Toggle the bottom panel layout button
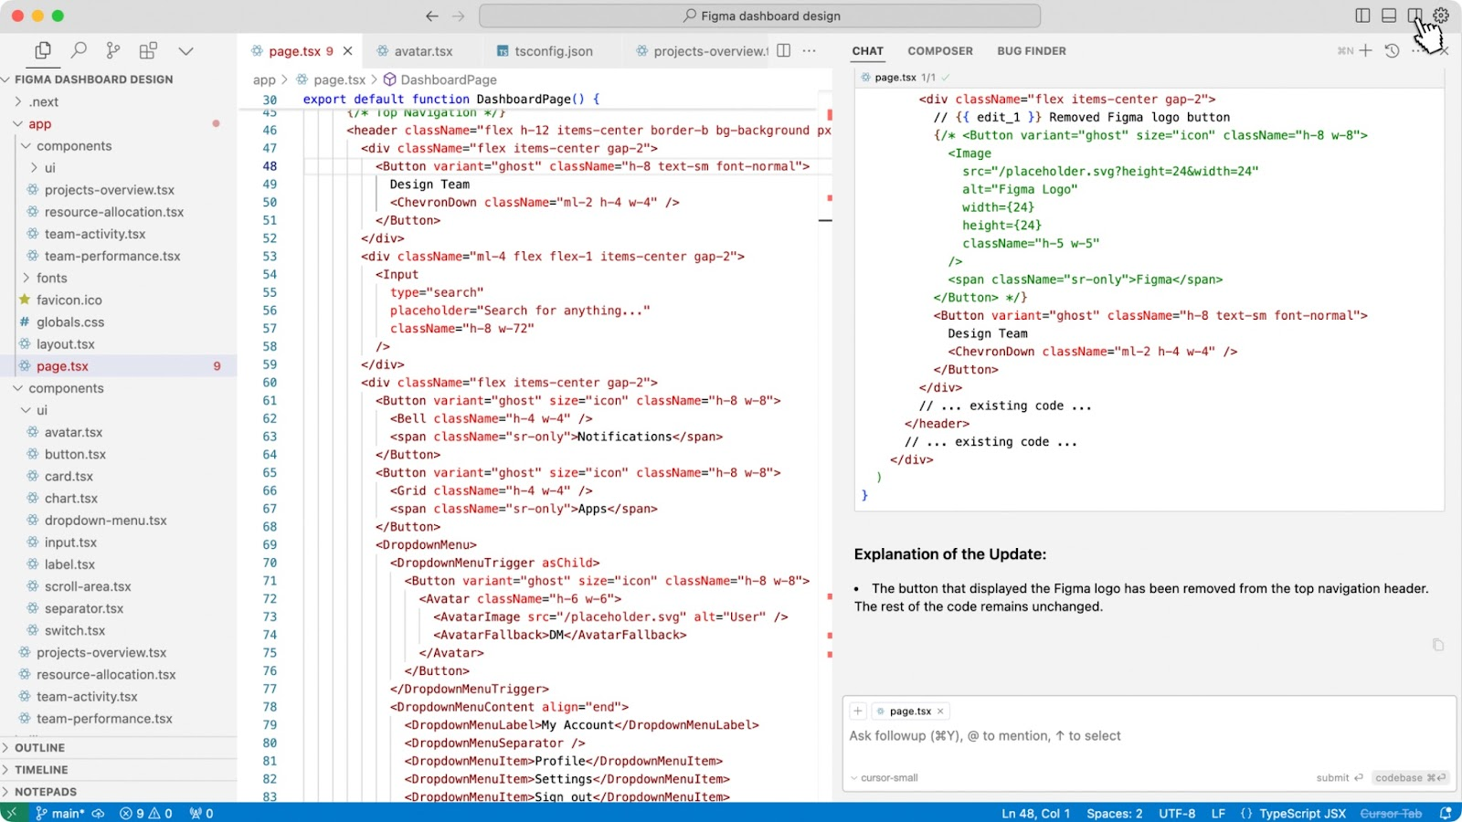 click(1389, 16)
